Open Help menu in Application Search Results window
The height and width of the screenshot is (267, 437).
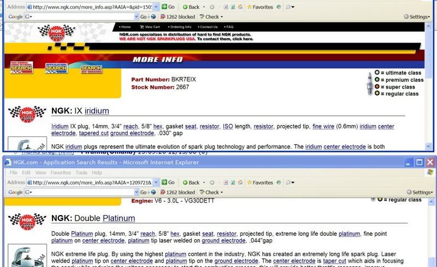pyautogui.click(x=97, y=173)
